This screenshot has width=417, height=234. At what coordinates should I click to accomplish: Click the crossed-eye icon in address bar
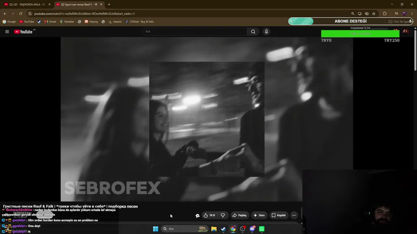(x=367, y=14)
